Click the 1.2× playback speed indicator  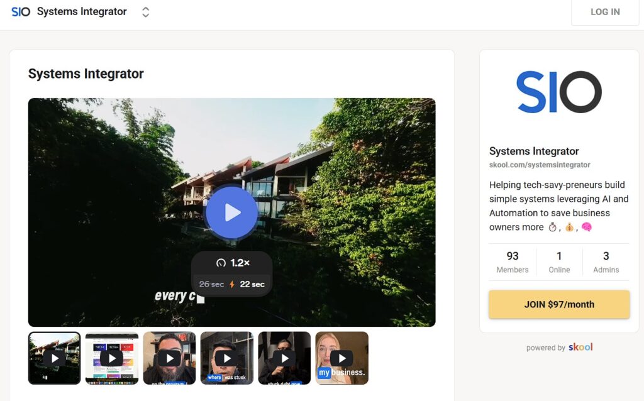pos(232,263)
